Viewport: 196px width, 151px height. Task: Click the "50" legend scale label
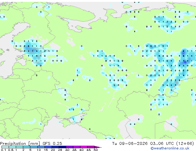(x=96, y=150)
